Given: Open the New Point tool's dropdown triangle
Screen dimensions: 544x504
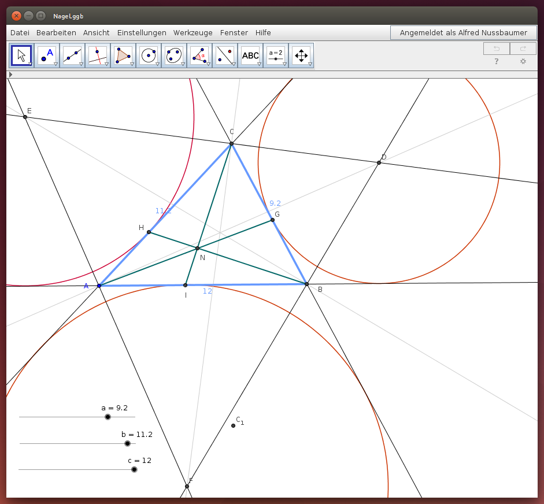Looking at the screenshot, I should pos(55,64).
